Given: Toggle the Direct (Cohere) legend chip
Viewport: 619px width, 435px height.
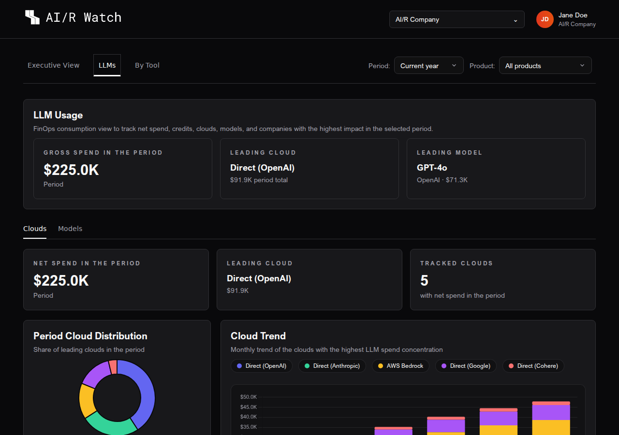Looking at the screenshot, I should coord(533,366).
